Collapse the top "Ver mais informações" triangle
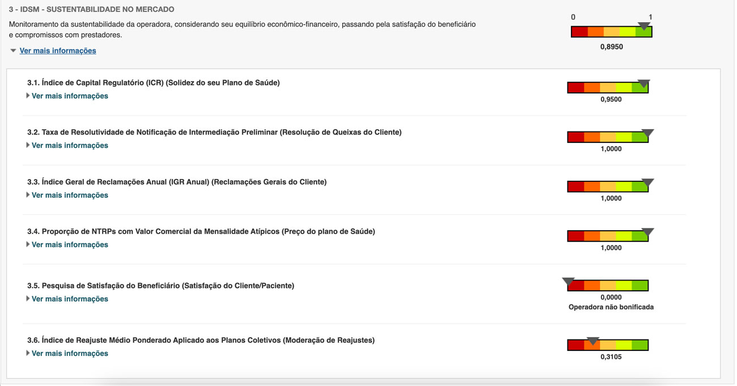Image resolution: width=737 pixels, height=386 pixels. [13, 51]
